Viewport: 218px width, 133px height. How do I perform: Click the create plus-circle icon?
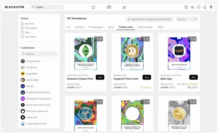186,7
